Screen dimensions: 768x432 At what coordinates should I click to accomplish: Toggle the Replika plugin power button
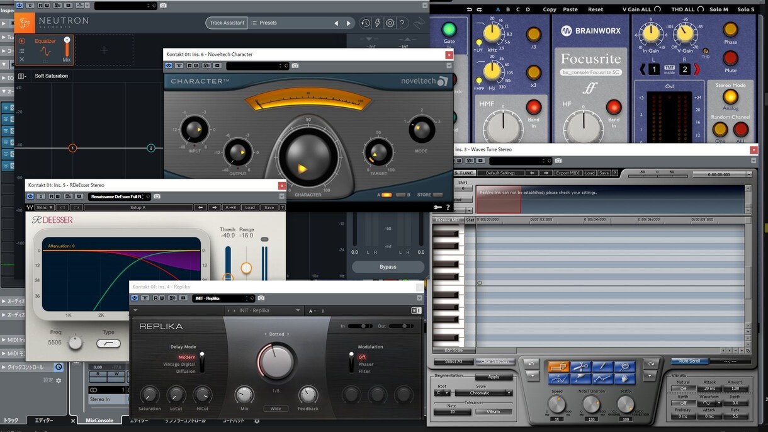click(135, 298)
